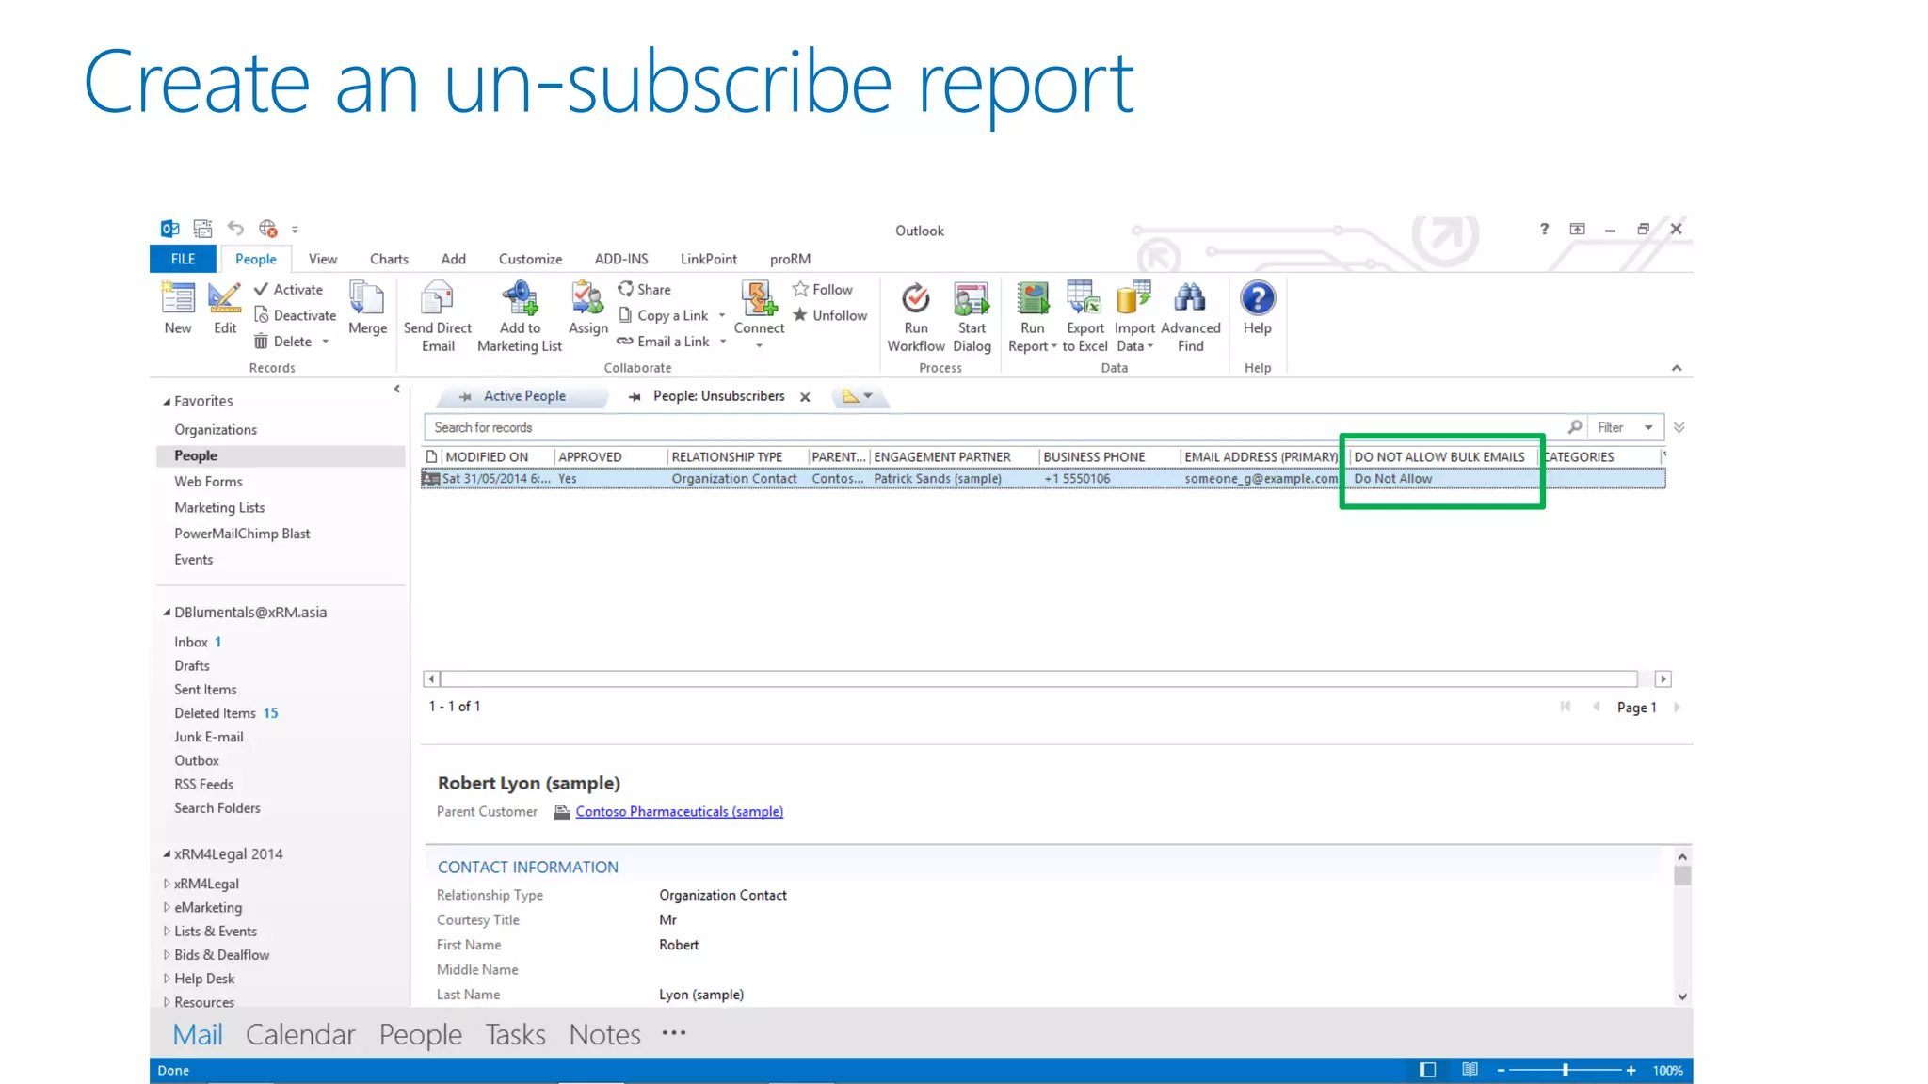Screen dimensions: 1928x1084
Task: Collapse the folder pane arrow
Action: [x=396, y=389]
